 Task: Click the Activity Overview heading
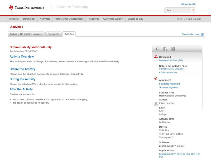22,57
